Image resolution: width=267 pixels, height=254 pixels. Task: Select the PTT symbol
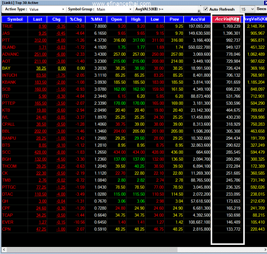coord(6,40)
